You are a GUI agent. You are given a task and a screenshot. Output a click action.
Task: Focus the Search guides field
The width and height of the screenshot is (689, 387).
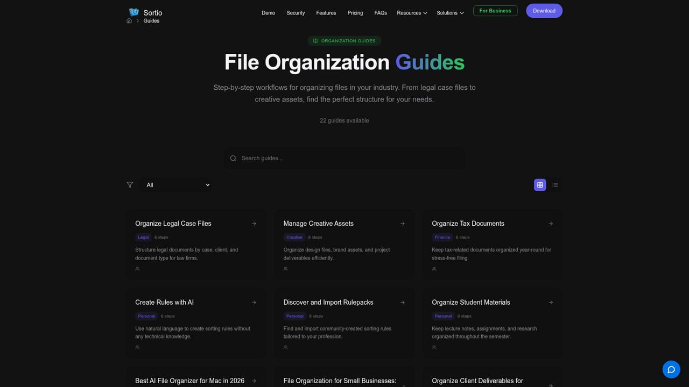[x=344, y=158]
